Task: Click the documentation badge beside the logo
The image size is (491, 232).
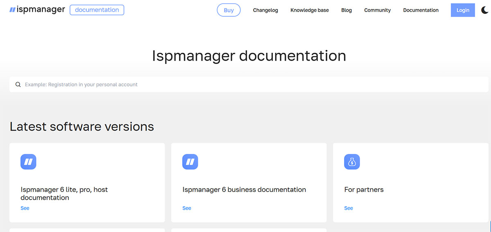Action: point(97,10)
